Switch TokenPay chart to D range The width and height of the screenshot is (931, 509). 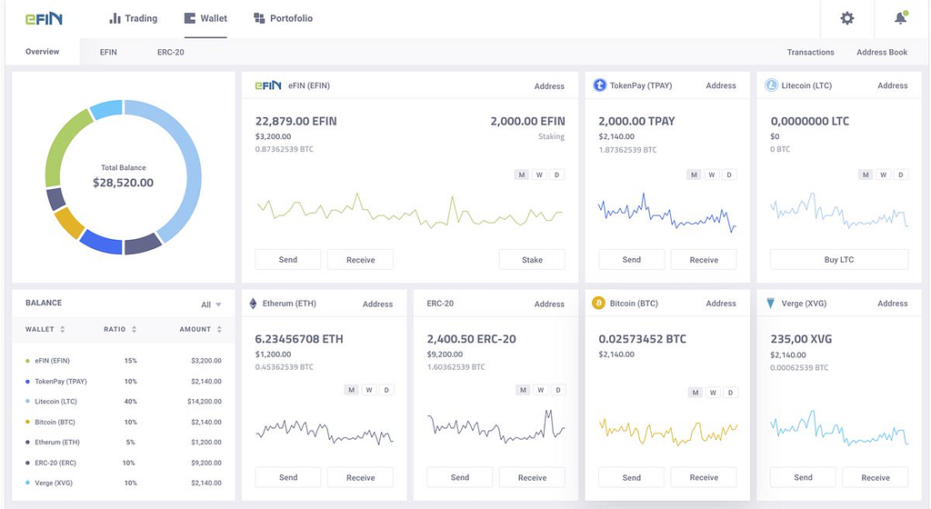(x=729, y=175)
